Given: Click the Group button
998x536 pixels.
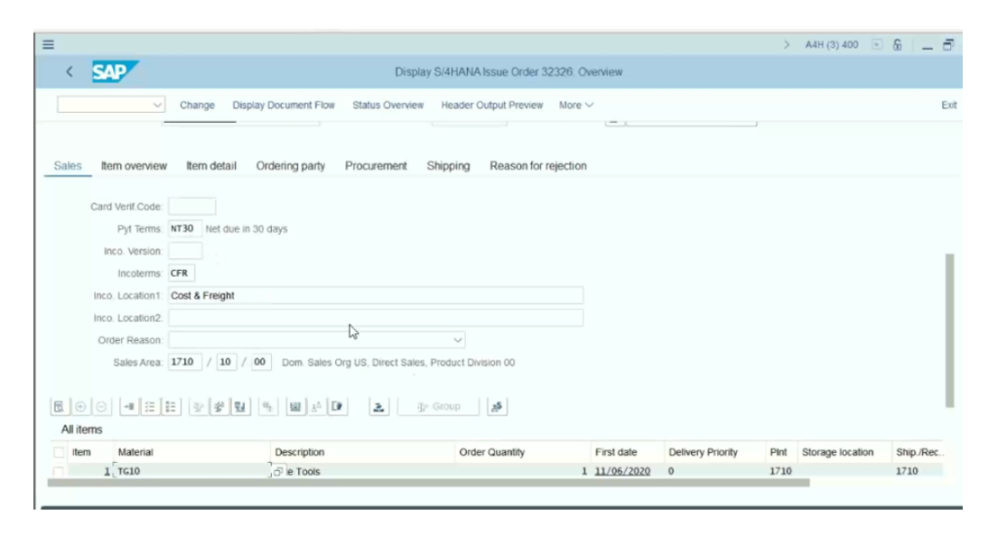Looking at the screenshot, I should coord(439,406).
